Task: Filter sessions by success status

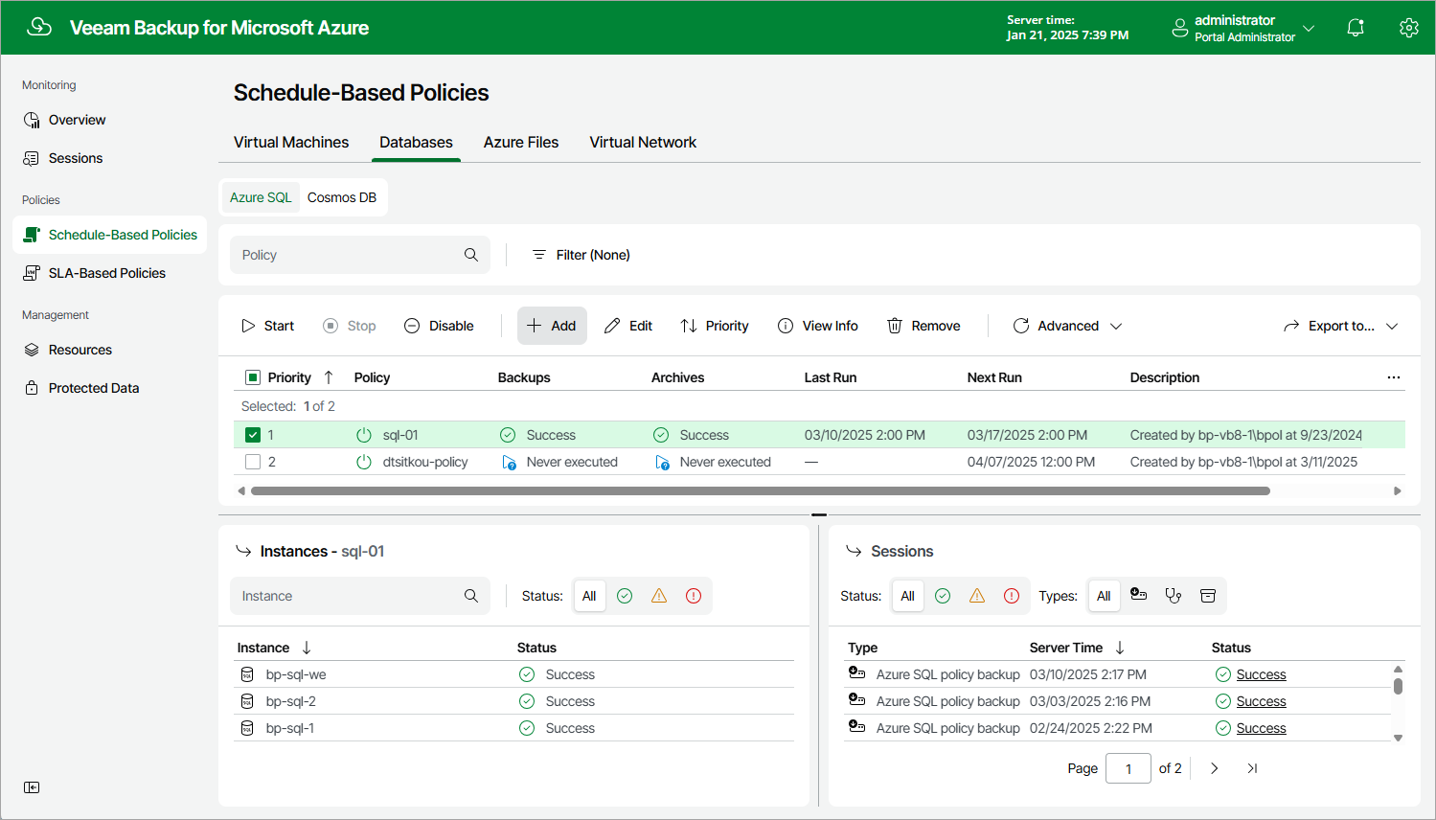Action: 943,596
